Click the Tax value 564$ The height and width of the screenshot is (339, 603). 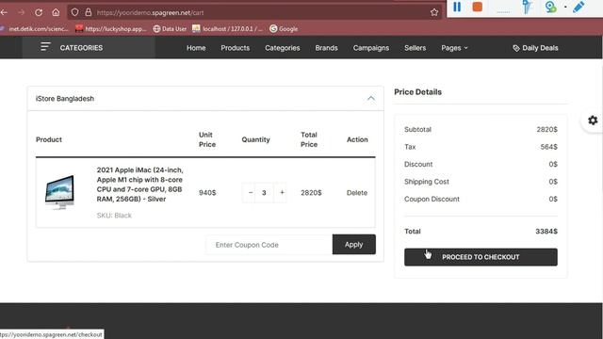click(548, 147)
